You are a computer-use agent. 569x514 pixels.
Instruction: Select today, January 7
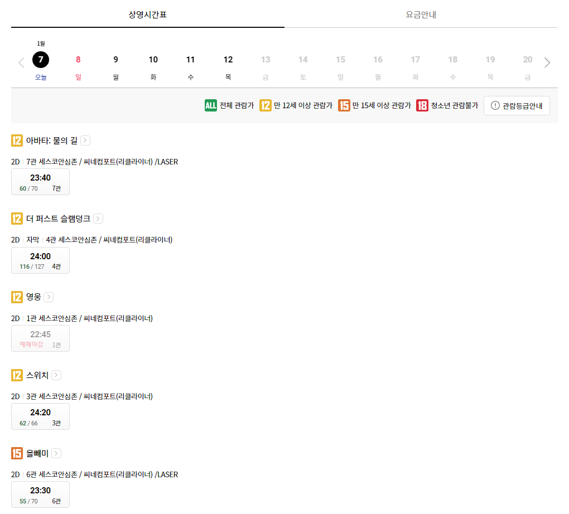pos(41,60)
